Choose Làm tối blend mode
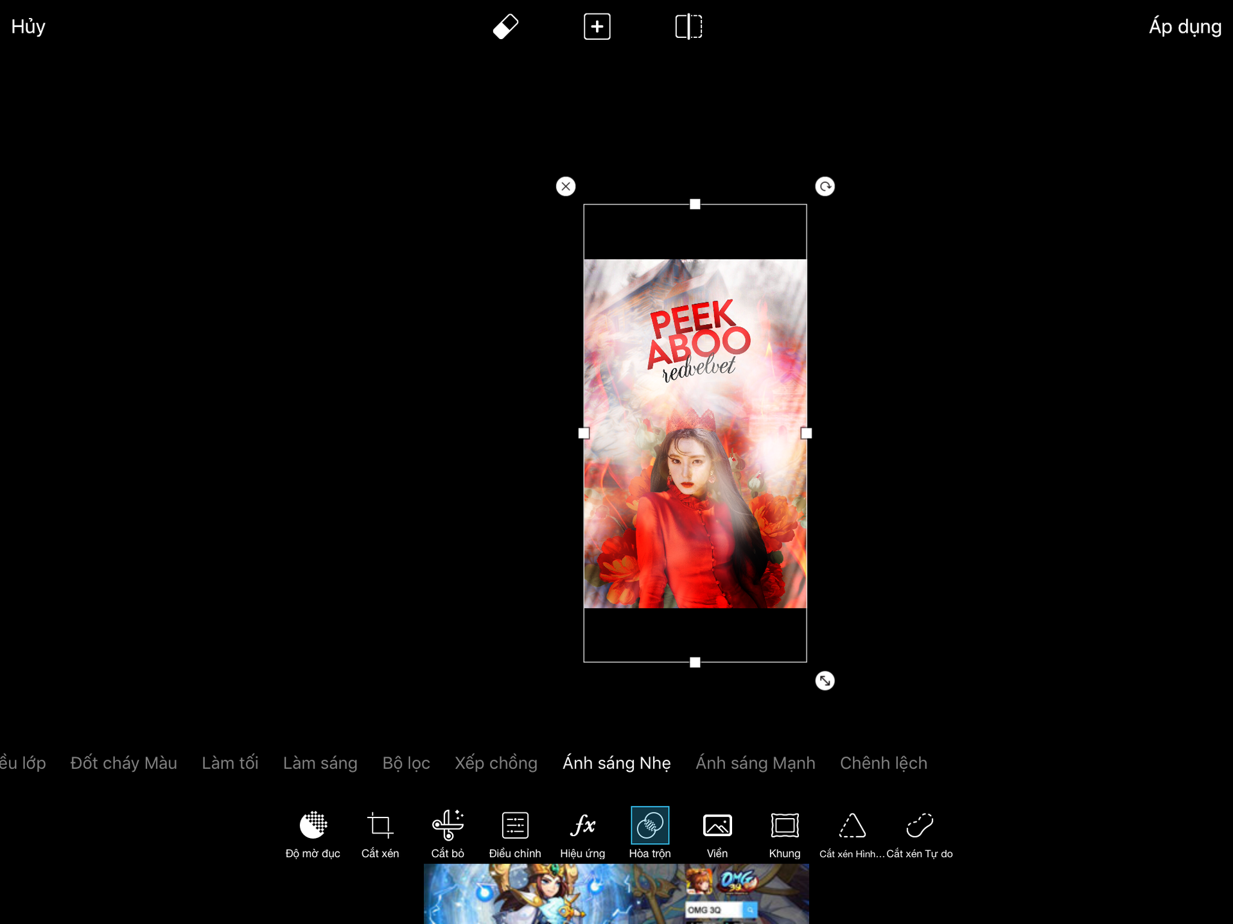The width and height of the screenshot is (1233, 924). [x=230, y=763]
